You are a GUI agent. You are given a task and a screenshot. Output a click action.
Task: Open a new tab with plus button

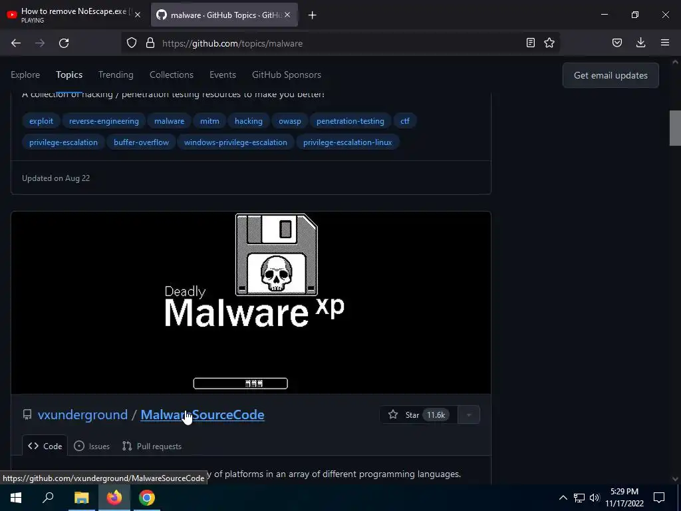[313, 15]
